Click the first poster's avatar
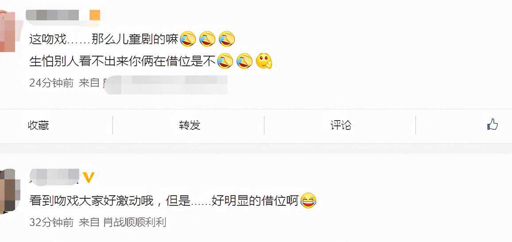 point(7,31)
